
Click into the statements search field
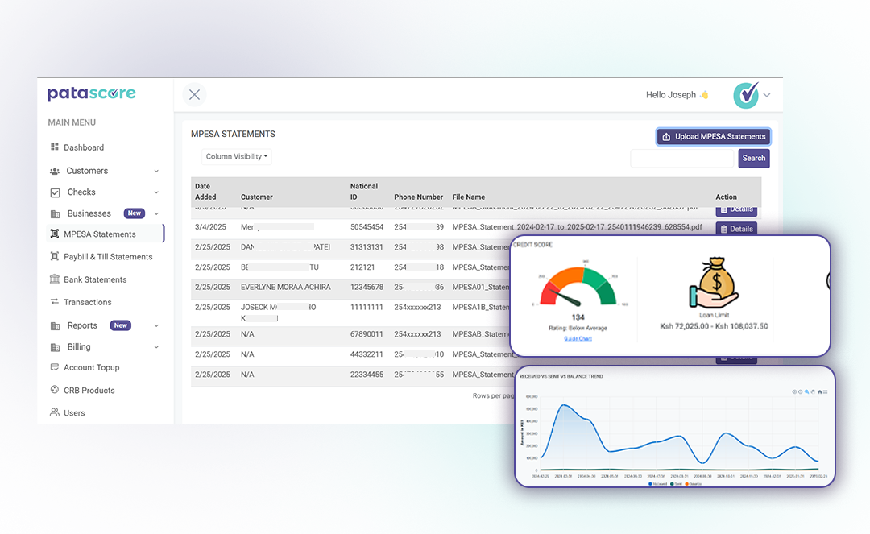point(682,158)
